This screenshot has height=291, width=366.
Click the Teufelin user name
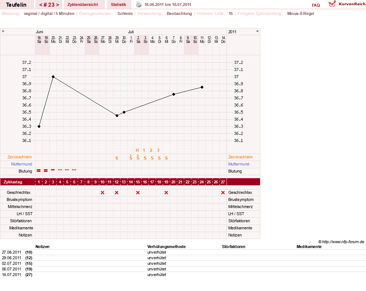(x=16, y=5)
